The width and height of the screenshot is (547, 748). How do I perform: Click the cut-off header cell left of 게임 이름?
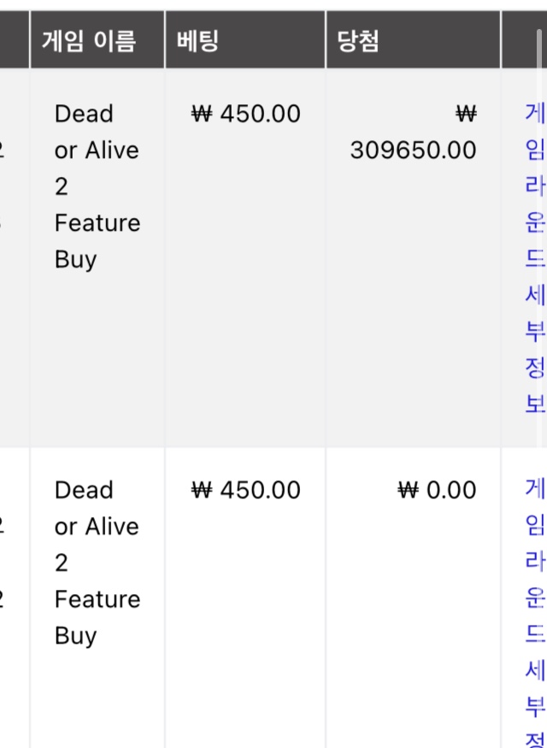click(15, 39)
